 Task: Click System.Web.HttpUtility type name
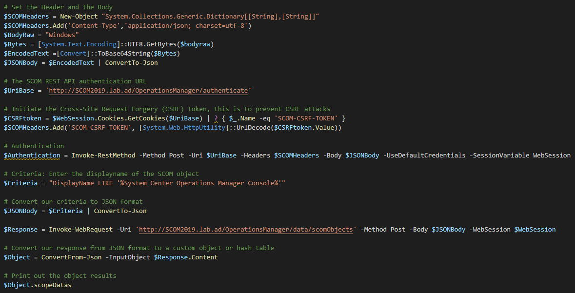[184, 128]
